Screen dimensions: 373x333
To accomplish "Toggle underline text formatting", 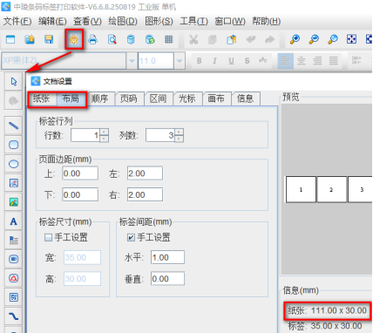I will pos(231,61).
